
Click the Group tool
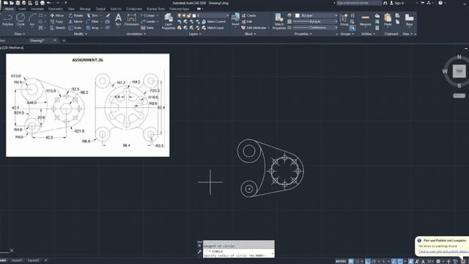coord(344,20)
